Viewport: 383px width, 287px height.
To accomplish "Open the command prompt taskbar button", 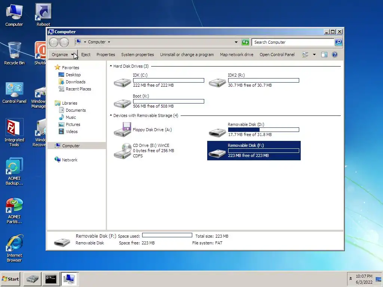I will click(51, 279).
